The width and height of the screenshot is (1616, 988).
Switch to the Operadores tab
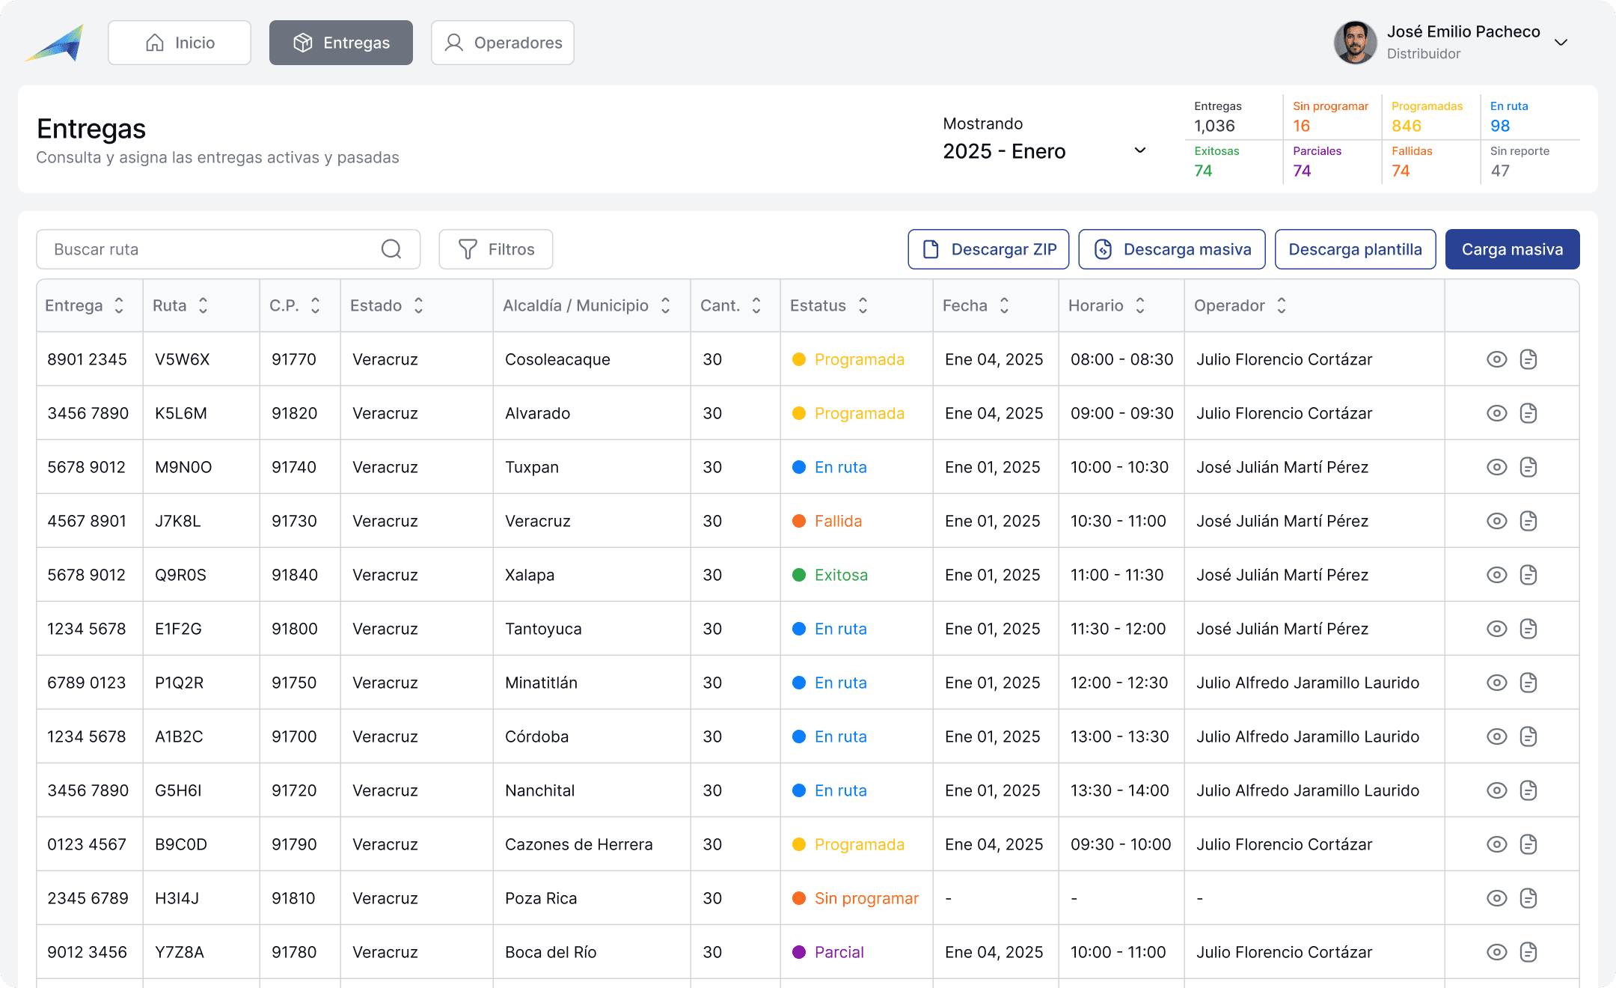[x=503, y=43]
